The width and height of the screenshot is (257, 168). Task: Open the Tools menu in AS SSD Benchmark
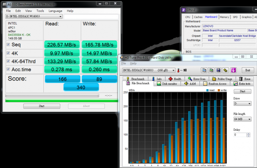[40, 11]
